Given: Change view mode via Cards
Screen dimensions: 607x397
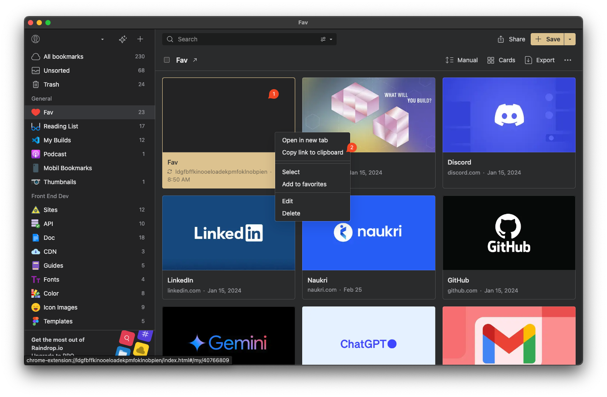Looking at the screenshot, I should click(x=501, y=60).
